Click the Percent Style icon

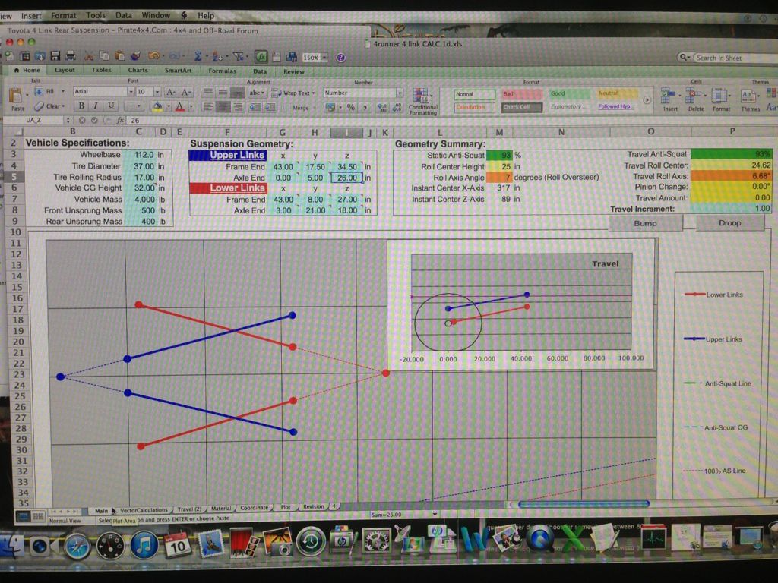click(x=350, y=108)
